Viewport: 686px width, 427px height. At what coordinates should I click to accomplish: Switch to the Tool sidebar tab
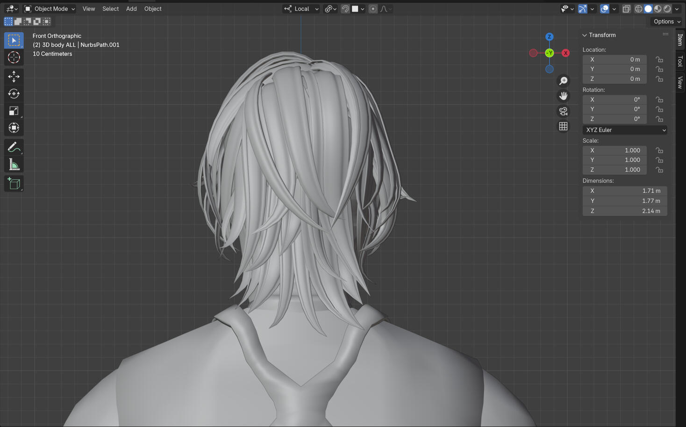pos(680,61)
